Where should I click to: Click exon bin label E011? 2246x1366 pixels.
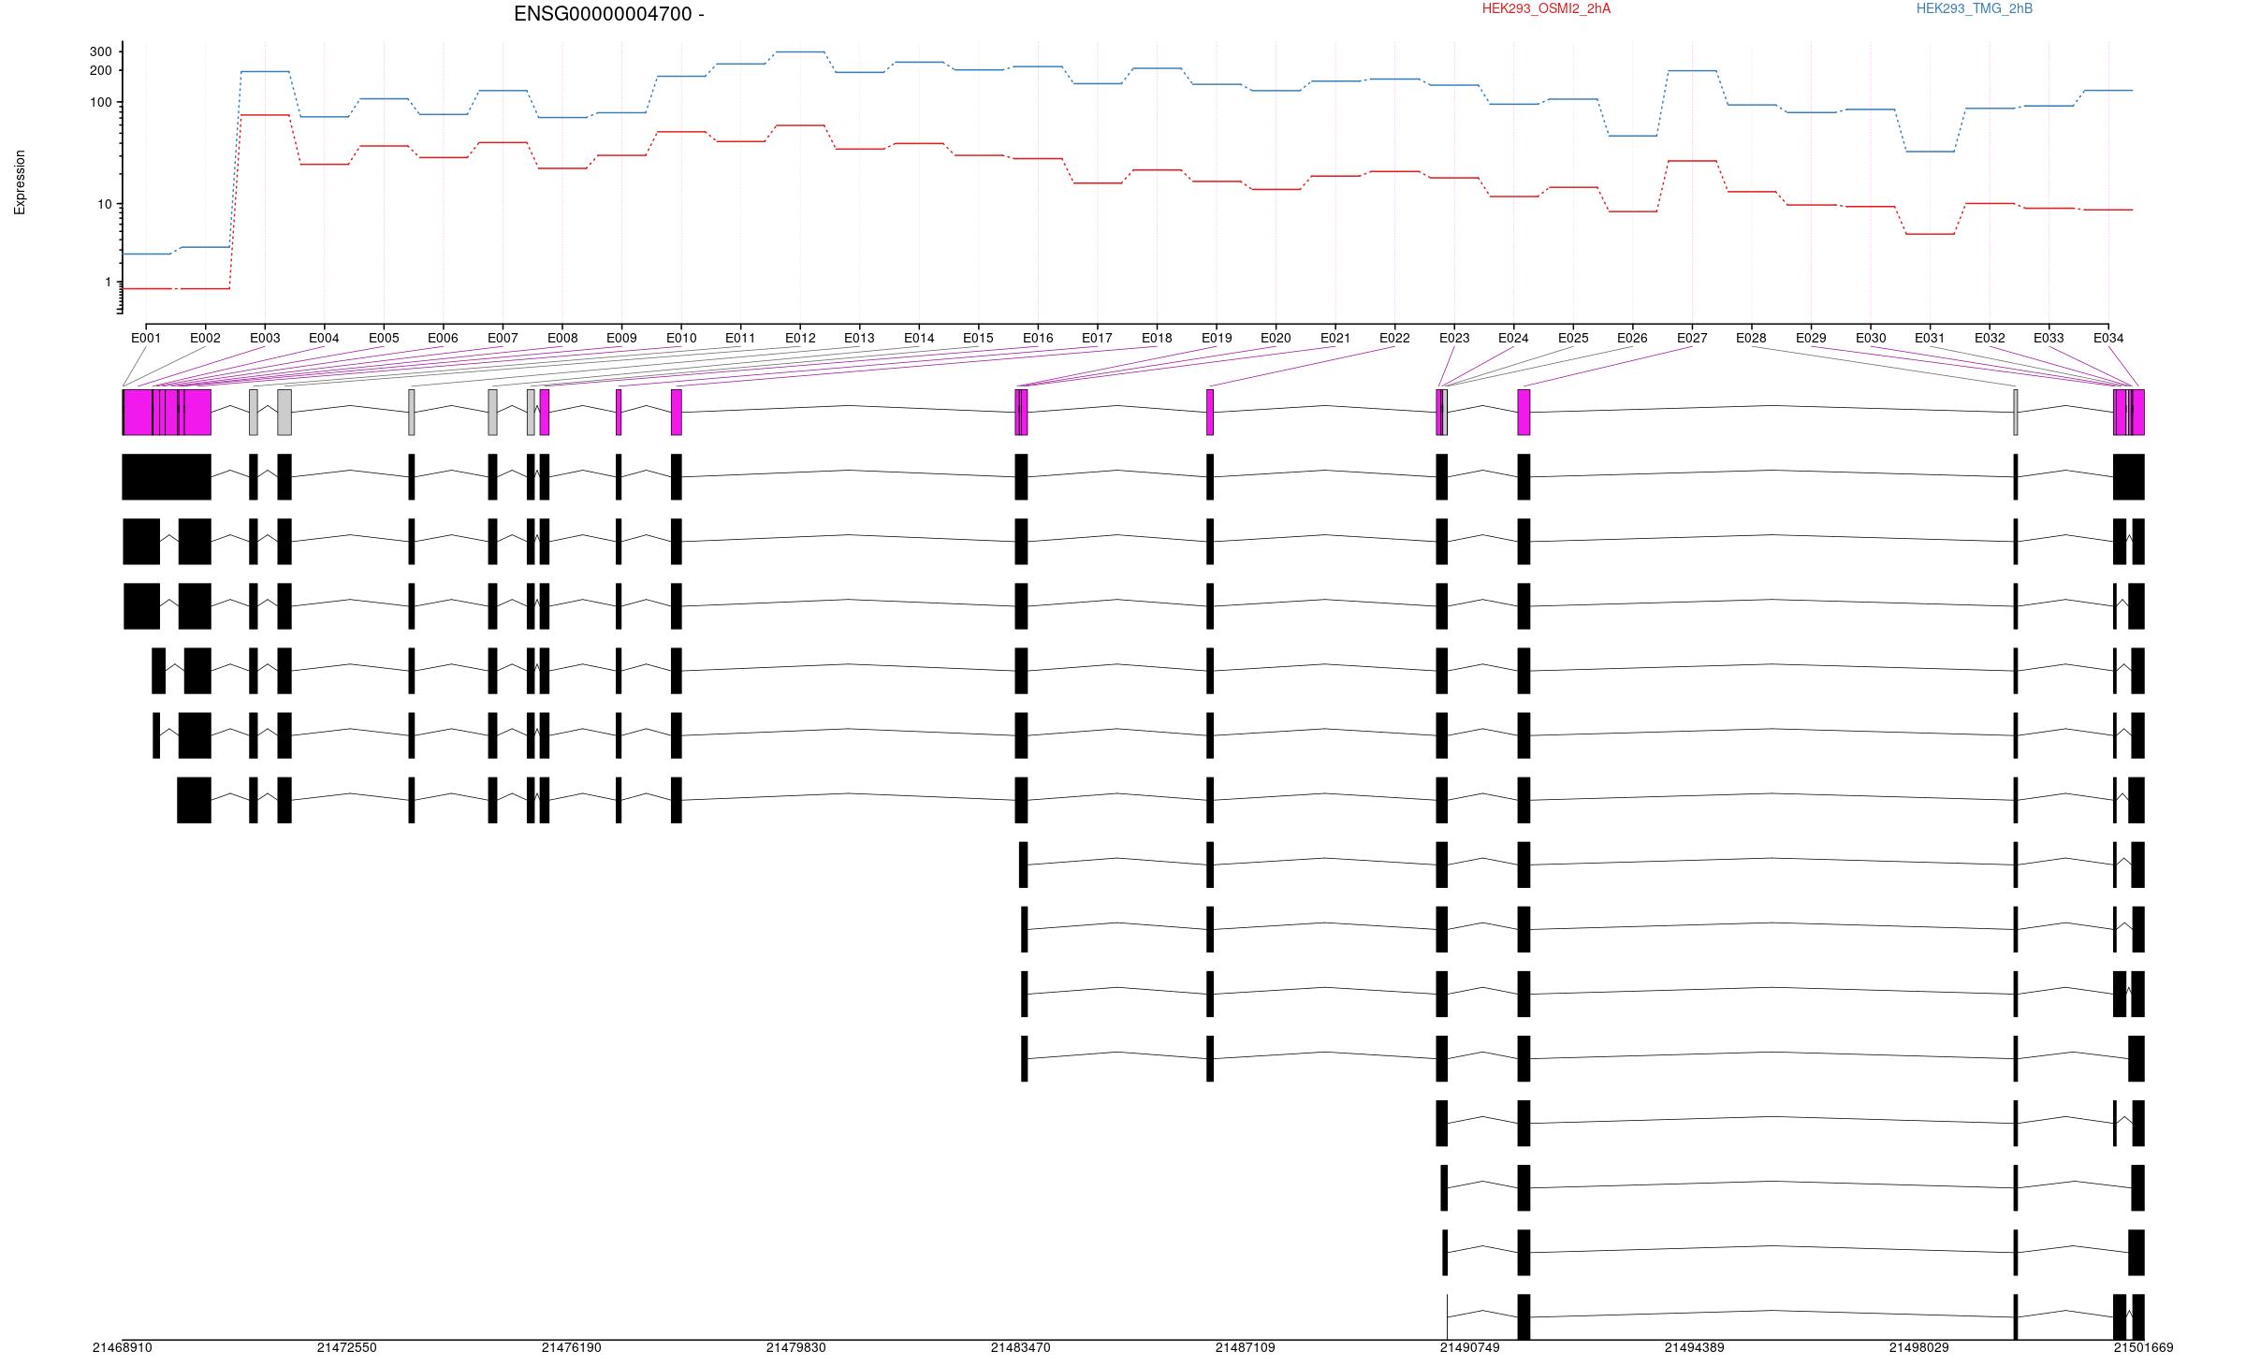click(x=740, y=338)
